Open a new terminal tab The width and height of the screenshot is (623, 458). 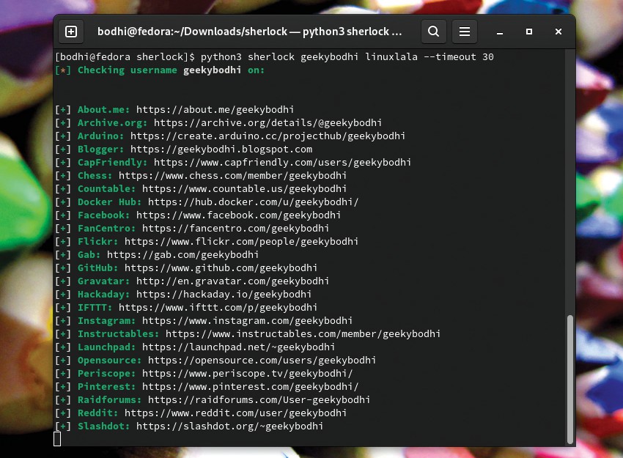click(x=71, y=32)
